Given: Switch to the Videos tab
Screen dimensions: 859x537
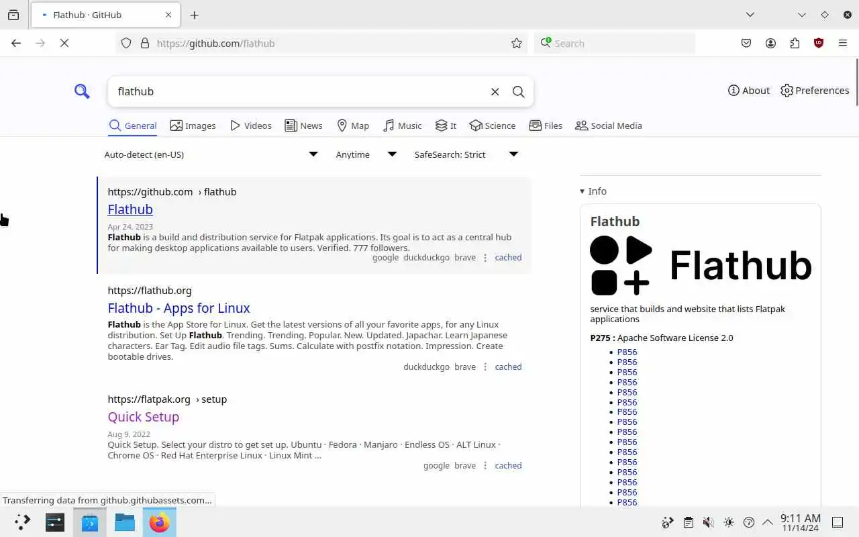Looking at the screenshot, I should pos(250,126).
